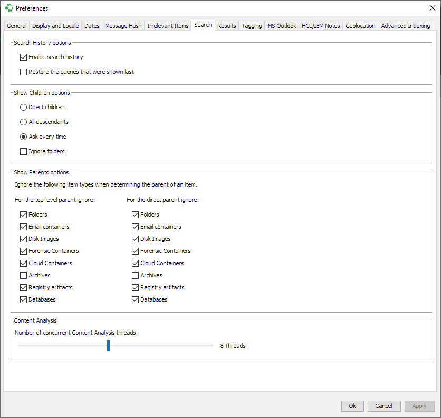Disable the Enable search history checkbox
This screenshot has height=418, width=441.
tap(23, 57)
